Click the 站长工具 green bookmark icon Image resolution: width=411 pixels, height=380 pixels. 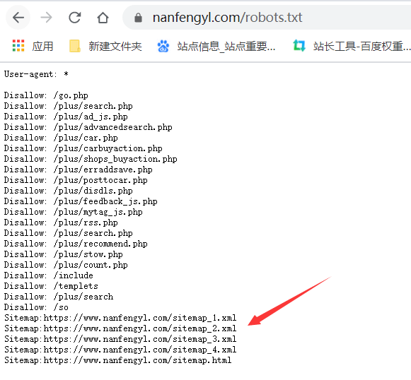(299, 45)
